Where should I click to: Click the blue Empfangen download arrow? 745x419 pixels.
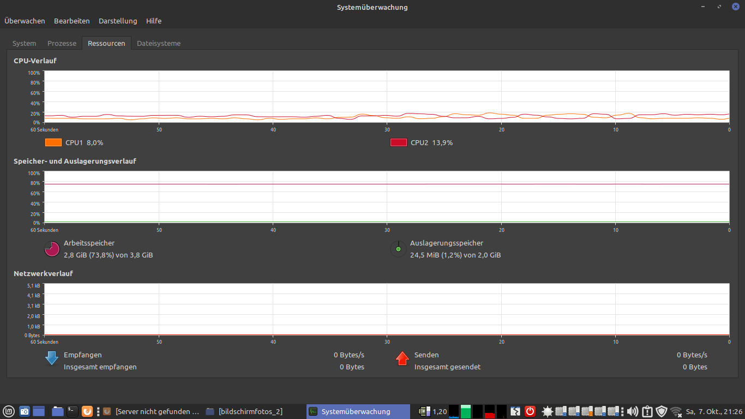click(52, 358)
